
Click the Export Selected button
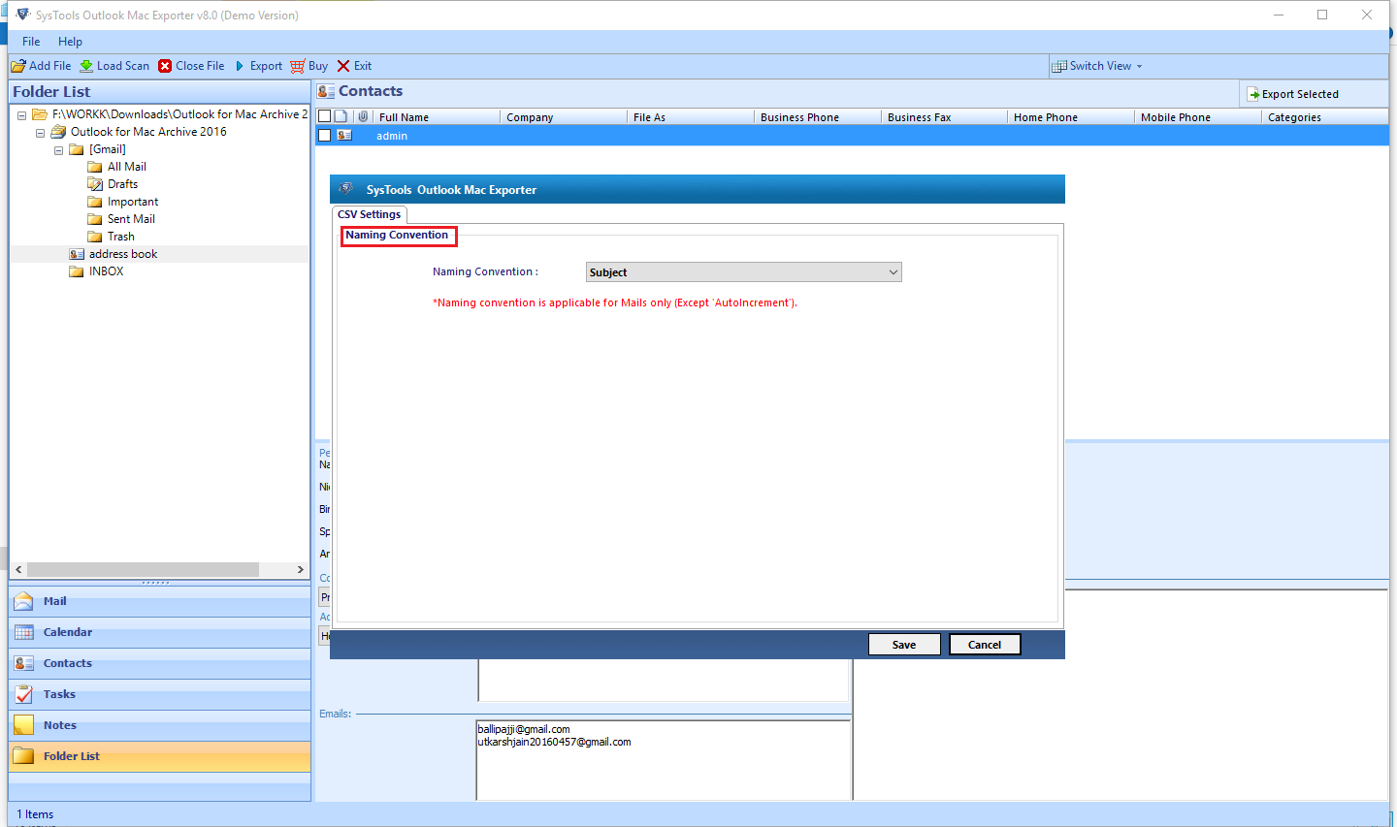pyautogui.click(x=1293, y=94)
